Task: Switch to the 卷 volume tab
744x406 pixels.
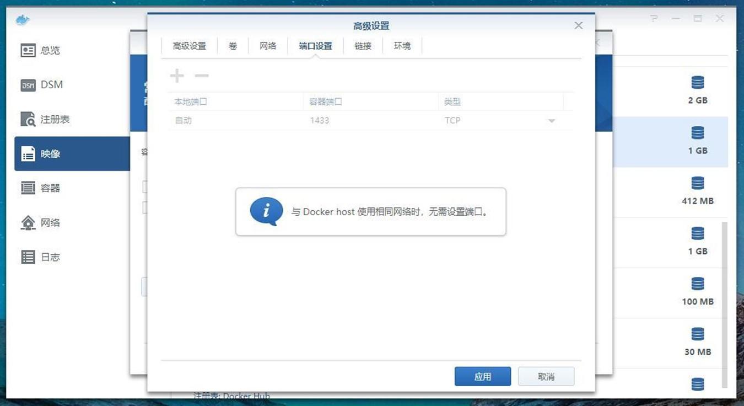Action: [x=233, y=46]
